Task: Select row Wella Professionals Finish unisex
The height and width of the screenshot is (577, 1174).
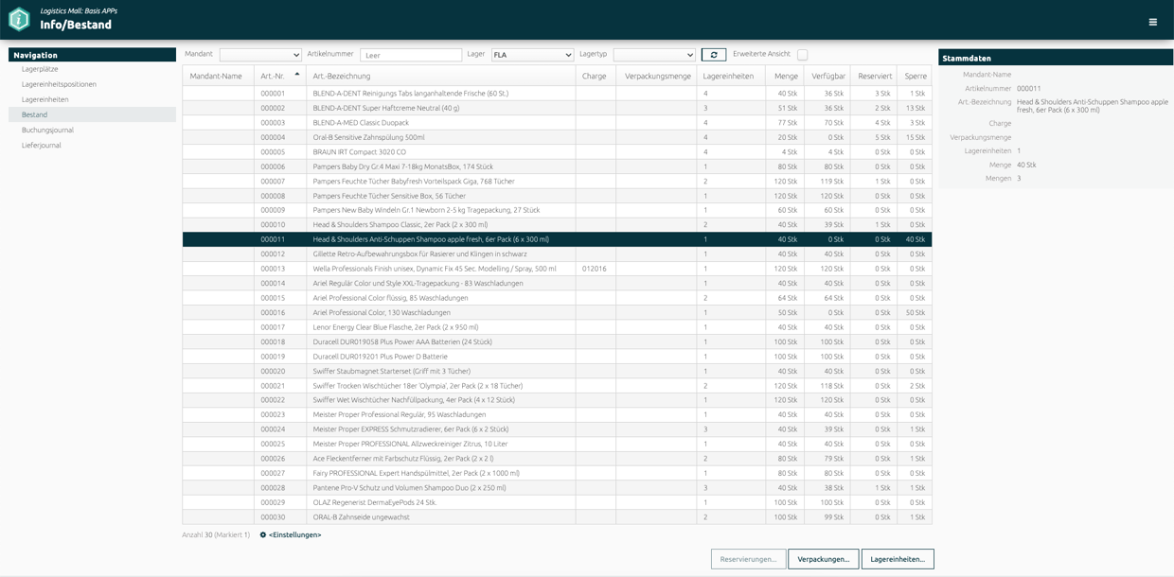Action: click(557, 269)
